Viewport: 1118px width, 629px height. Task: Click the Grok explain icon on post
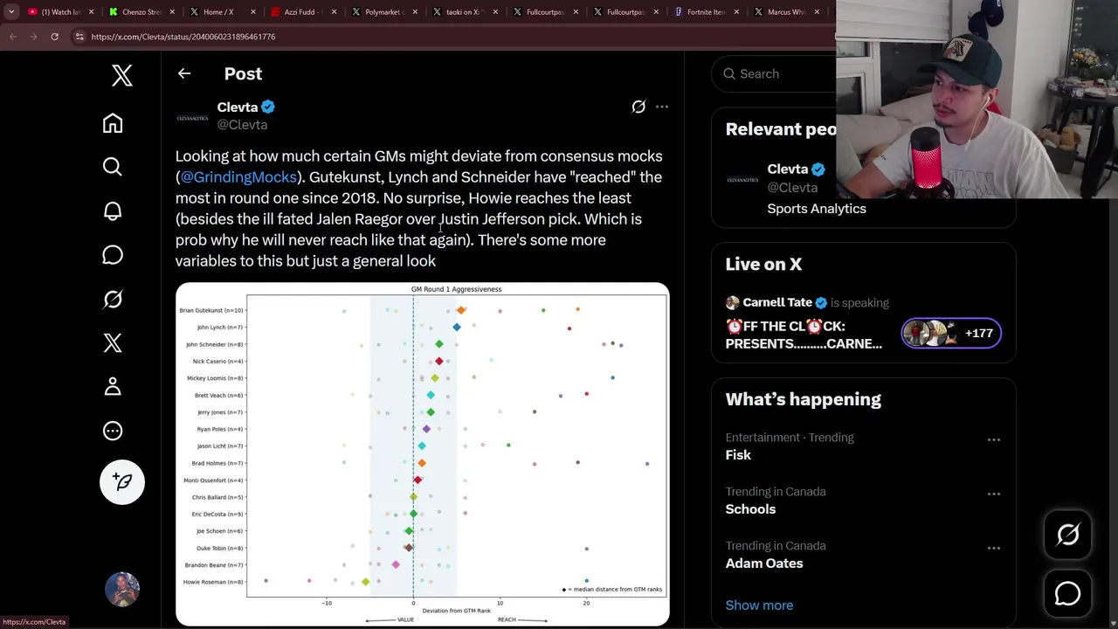coord(638,107)
